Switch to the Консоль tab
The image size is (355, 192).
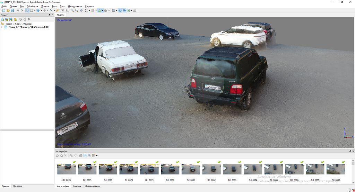[77, 186]
